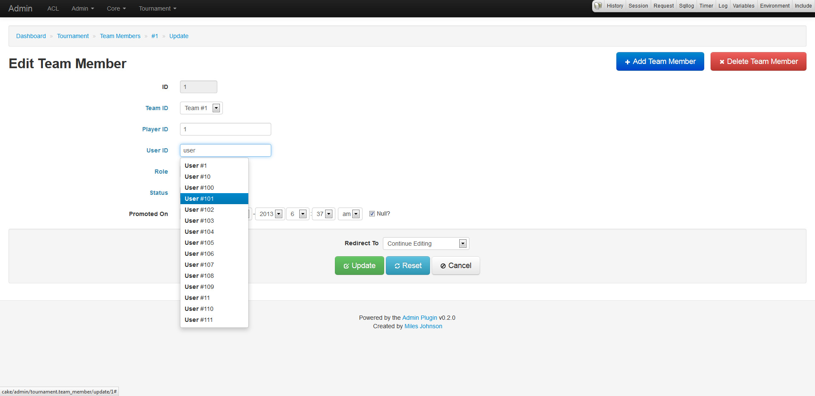Open the Team ID dropdown
This screenshot has width=815, height=396.
(201, 108)
